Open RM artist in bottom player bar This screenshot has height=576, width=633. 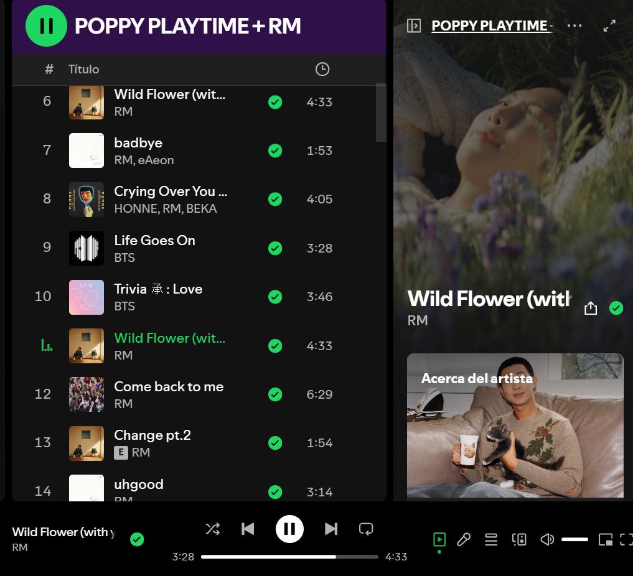20,547
